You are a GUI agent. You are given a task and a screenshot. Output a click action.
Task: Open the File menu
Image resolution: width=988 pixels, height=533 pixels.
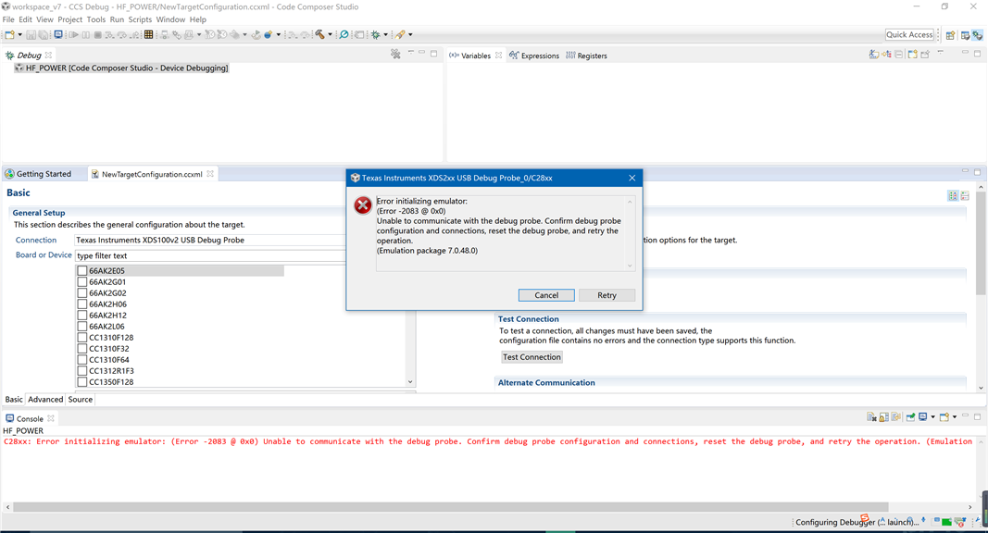tap(8, 19)
